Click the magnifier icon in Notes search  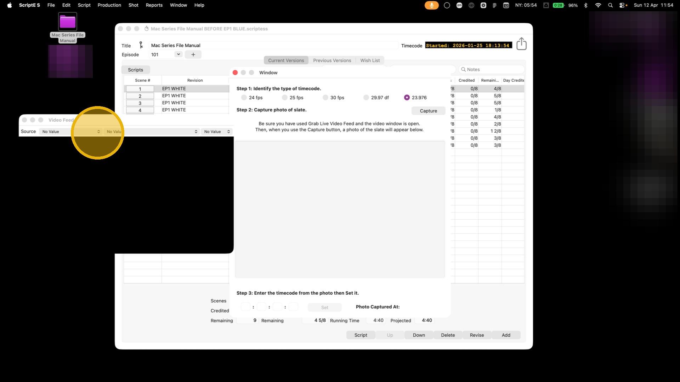click(x=464, y=70)
